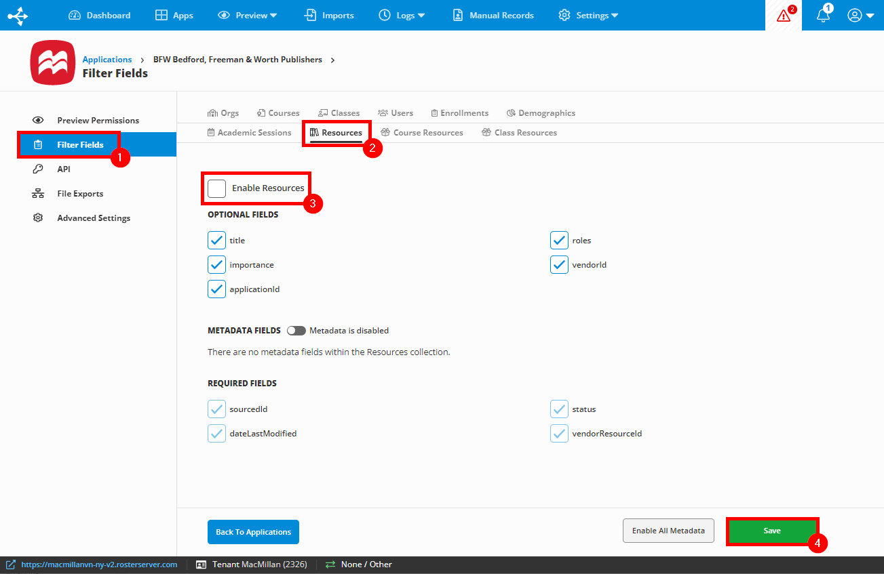Uncheck the applicationId optional field

point(216,289)
